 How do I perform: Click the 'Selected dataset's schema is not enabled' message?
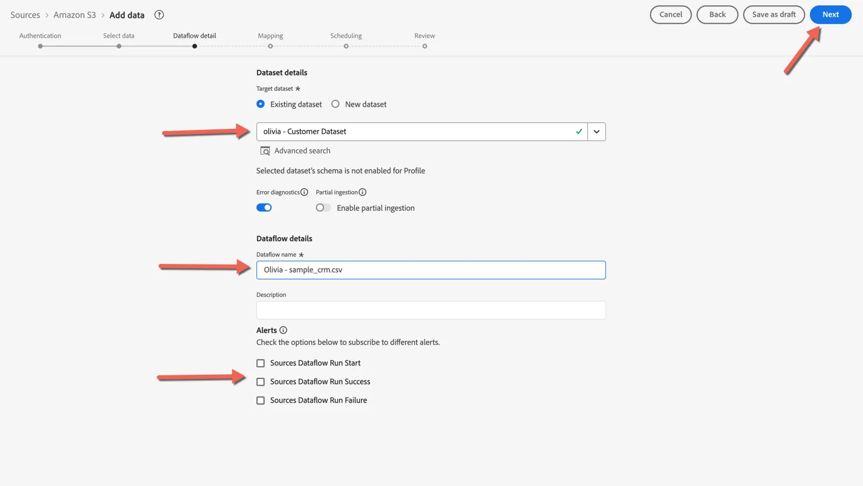click(341, 171)
